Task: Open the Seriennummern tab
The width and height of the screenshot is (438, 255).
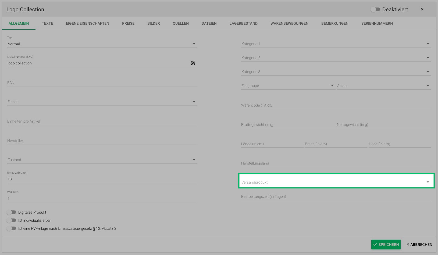Action: point(377,23)
